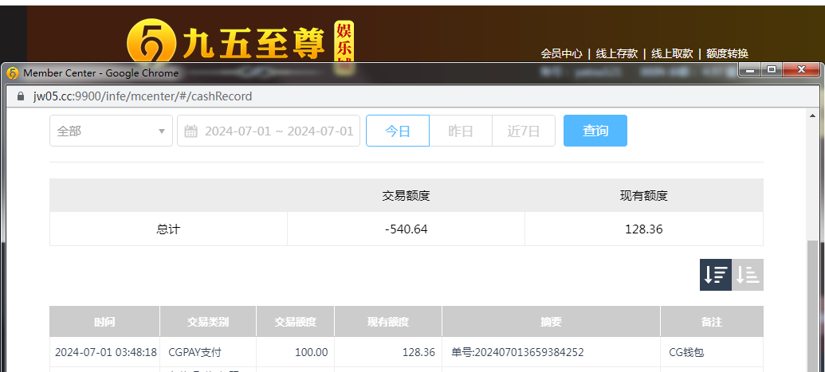Select the 近7日 date filter
The height and width of the screenshot is (372, 825).
pyautogui.click(x=524, y=131)
